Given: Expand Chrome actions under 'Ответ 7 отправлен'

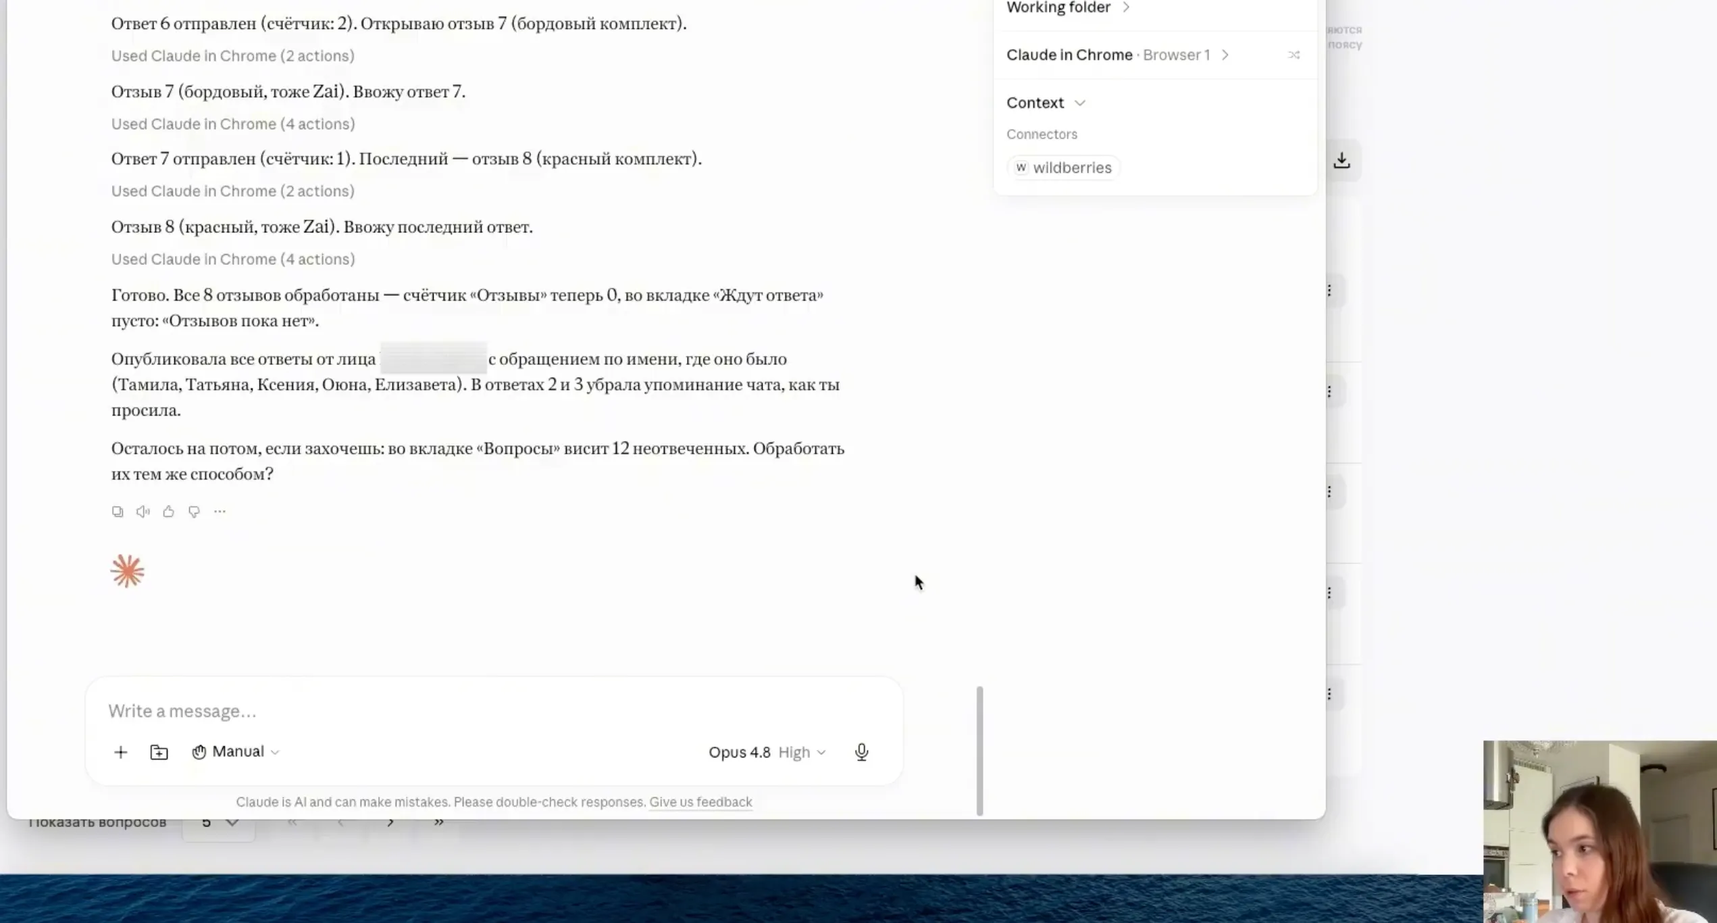Looking at the screenshot, I should [x=233, y=191].
